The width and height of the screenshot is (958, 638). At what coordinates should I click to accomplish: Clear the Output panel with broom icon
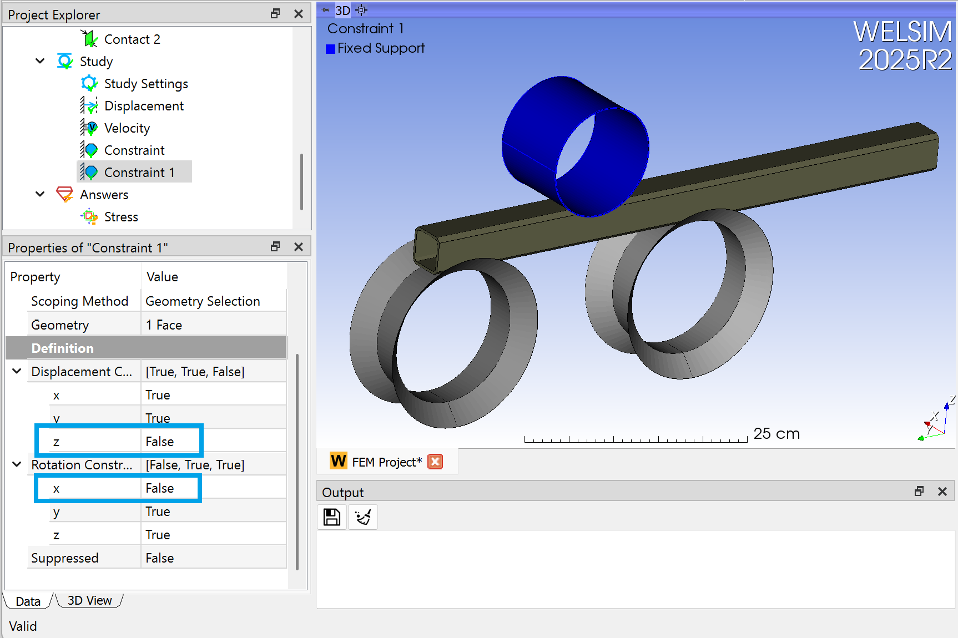click(x=362, y=517)
